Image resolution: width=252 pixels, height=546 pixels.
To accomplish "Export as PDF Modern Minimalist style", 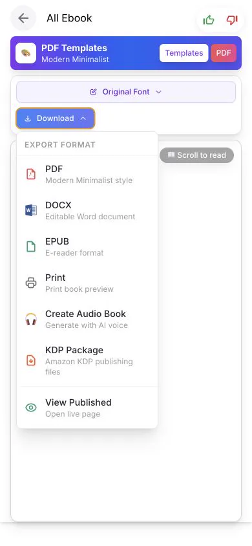I will click(87, 175).
